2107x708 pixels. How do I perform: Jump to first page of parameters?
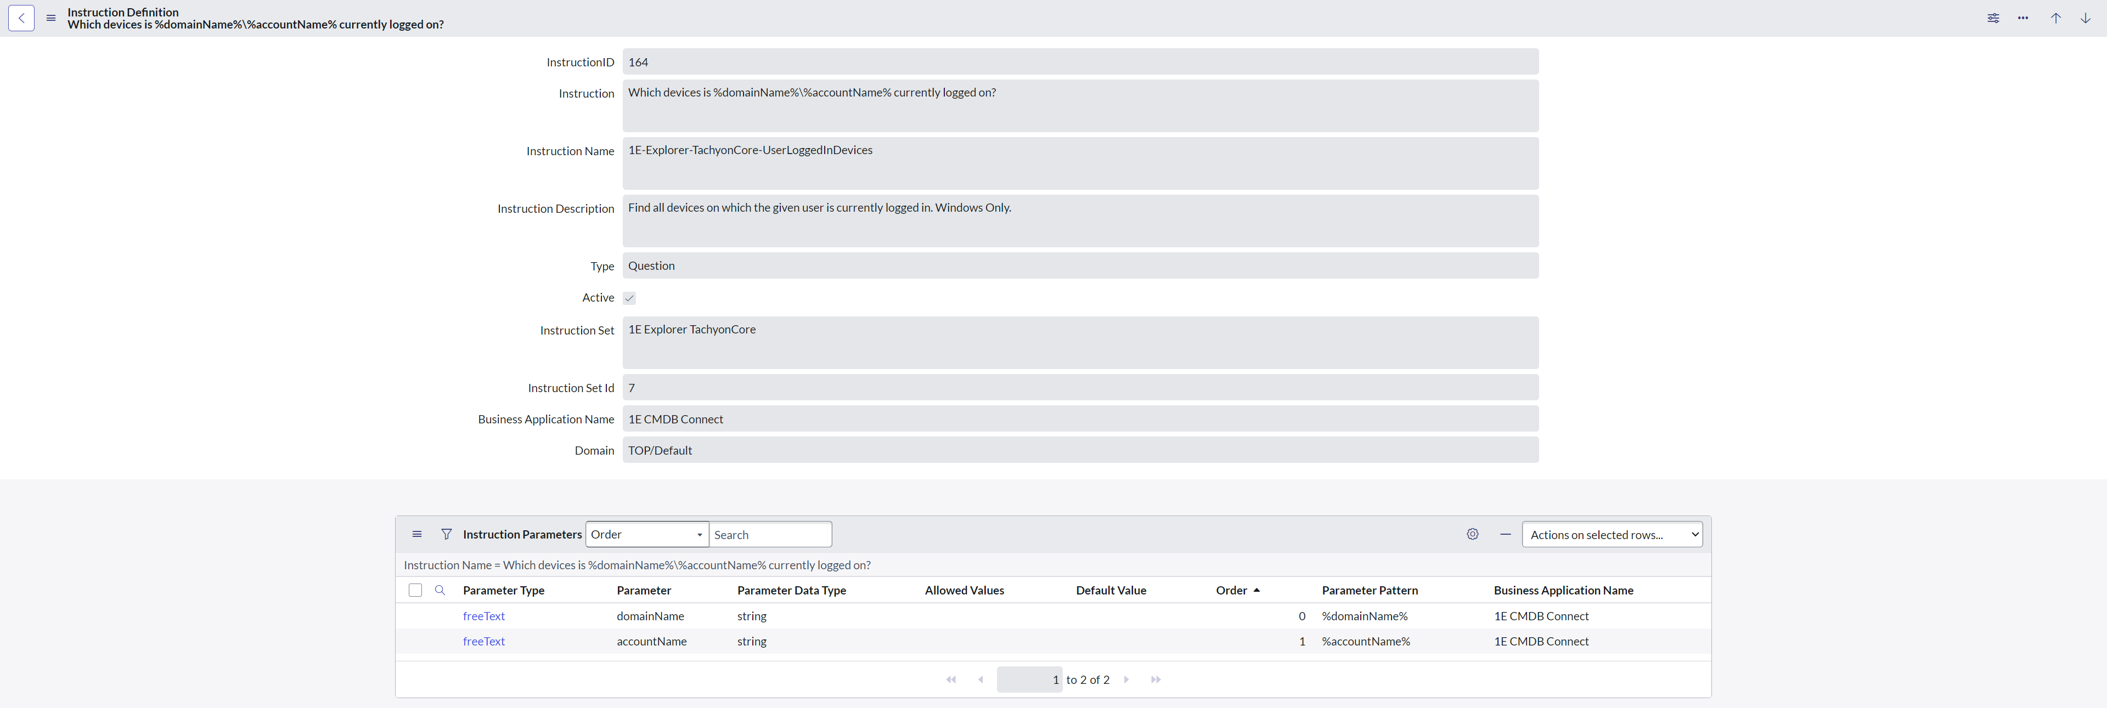coord(951,679)
